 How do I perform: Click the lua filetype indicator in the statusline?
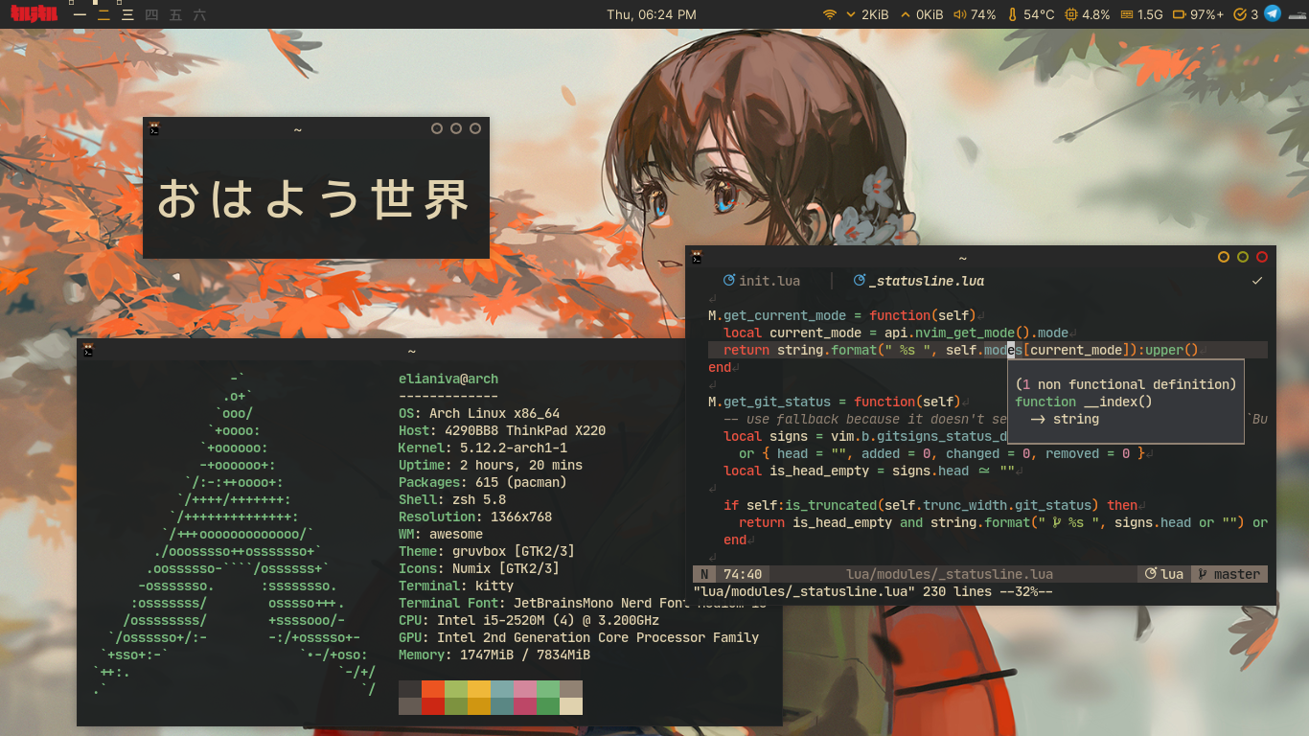coord(1163,574)
